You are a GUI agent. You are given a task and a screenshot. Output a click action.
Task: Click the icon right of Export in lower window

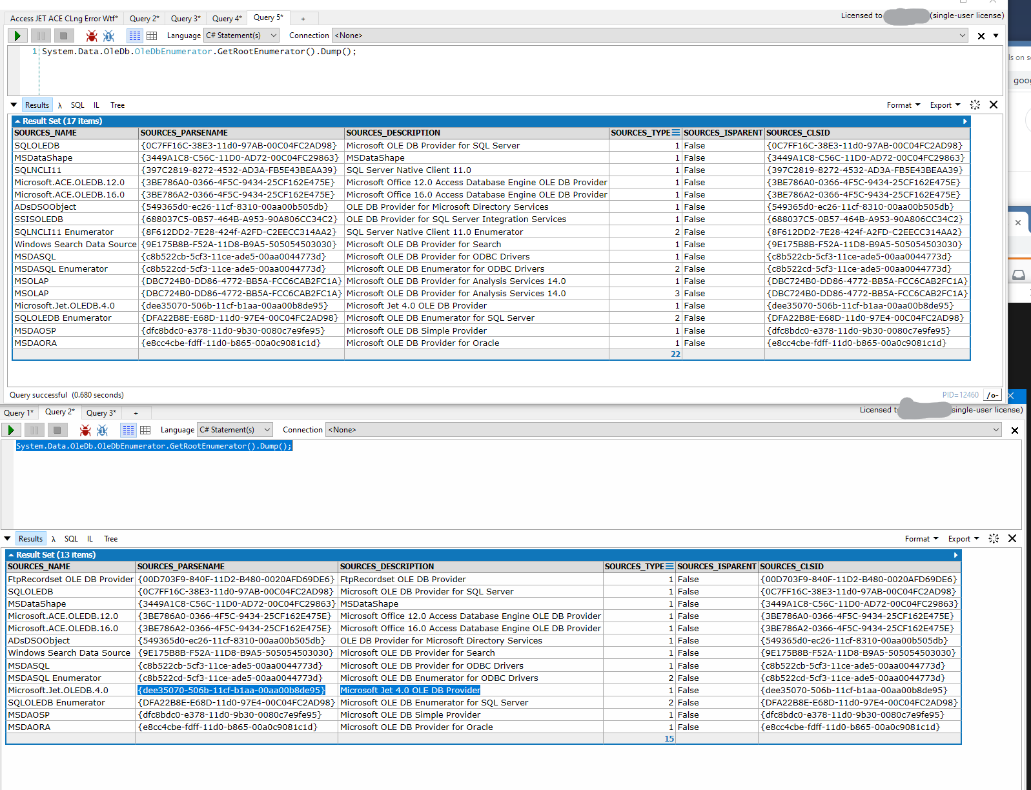coord(994,538)
